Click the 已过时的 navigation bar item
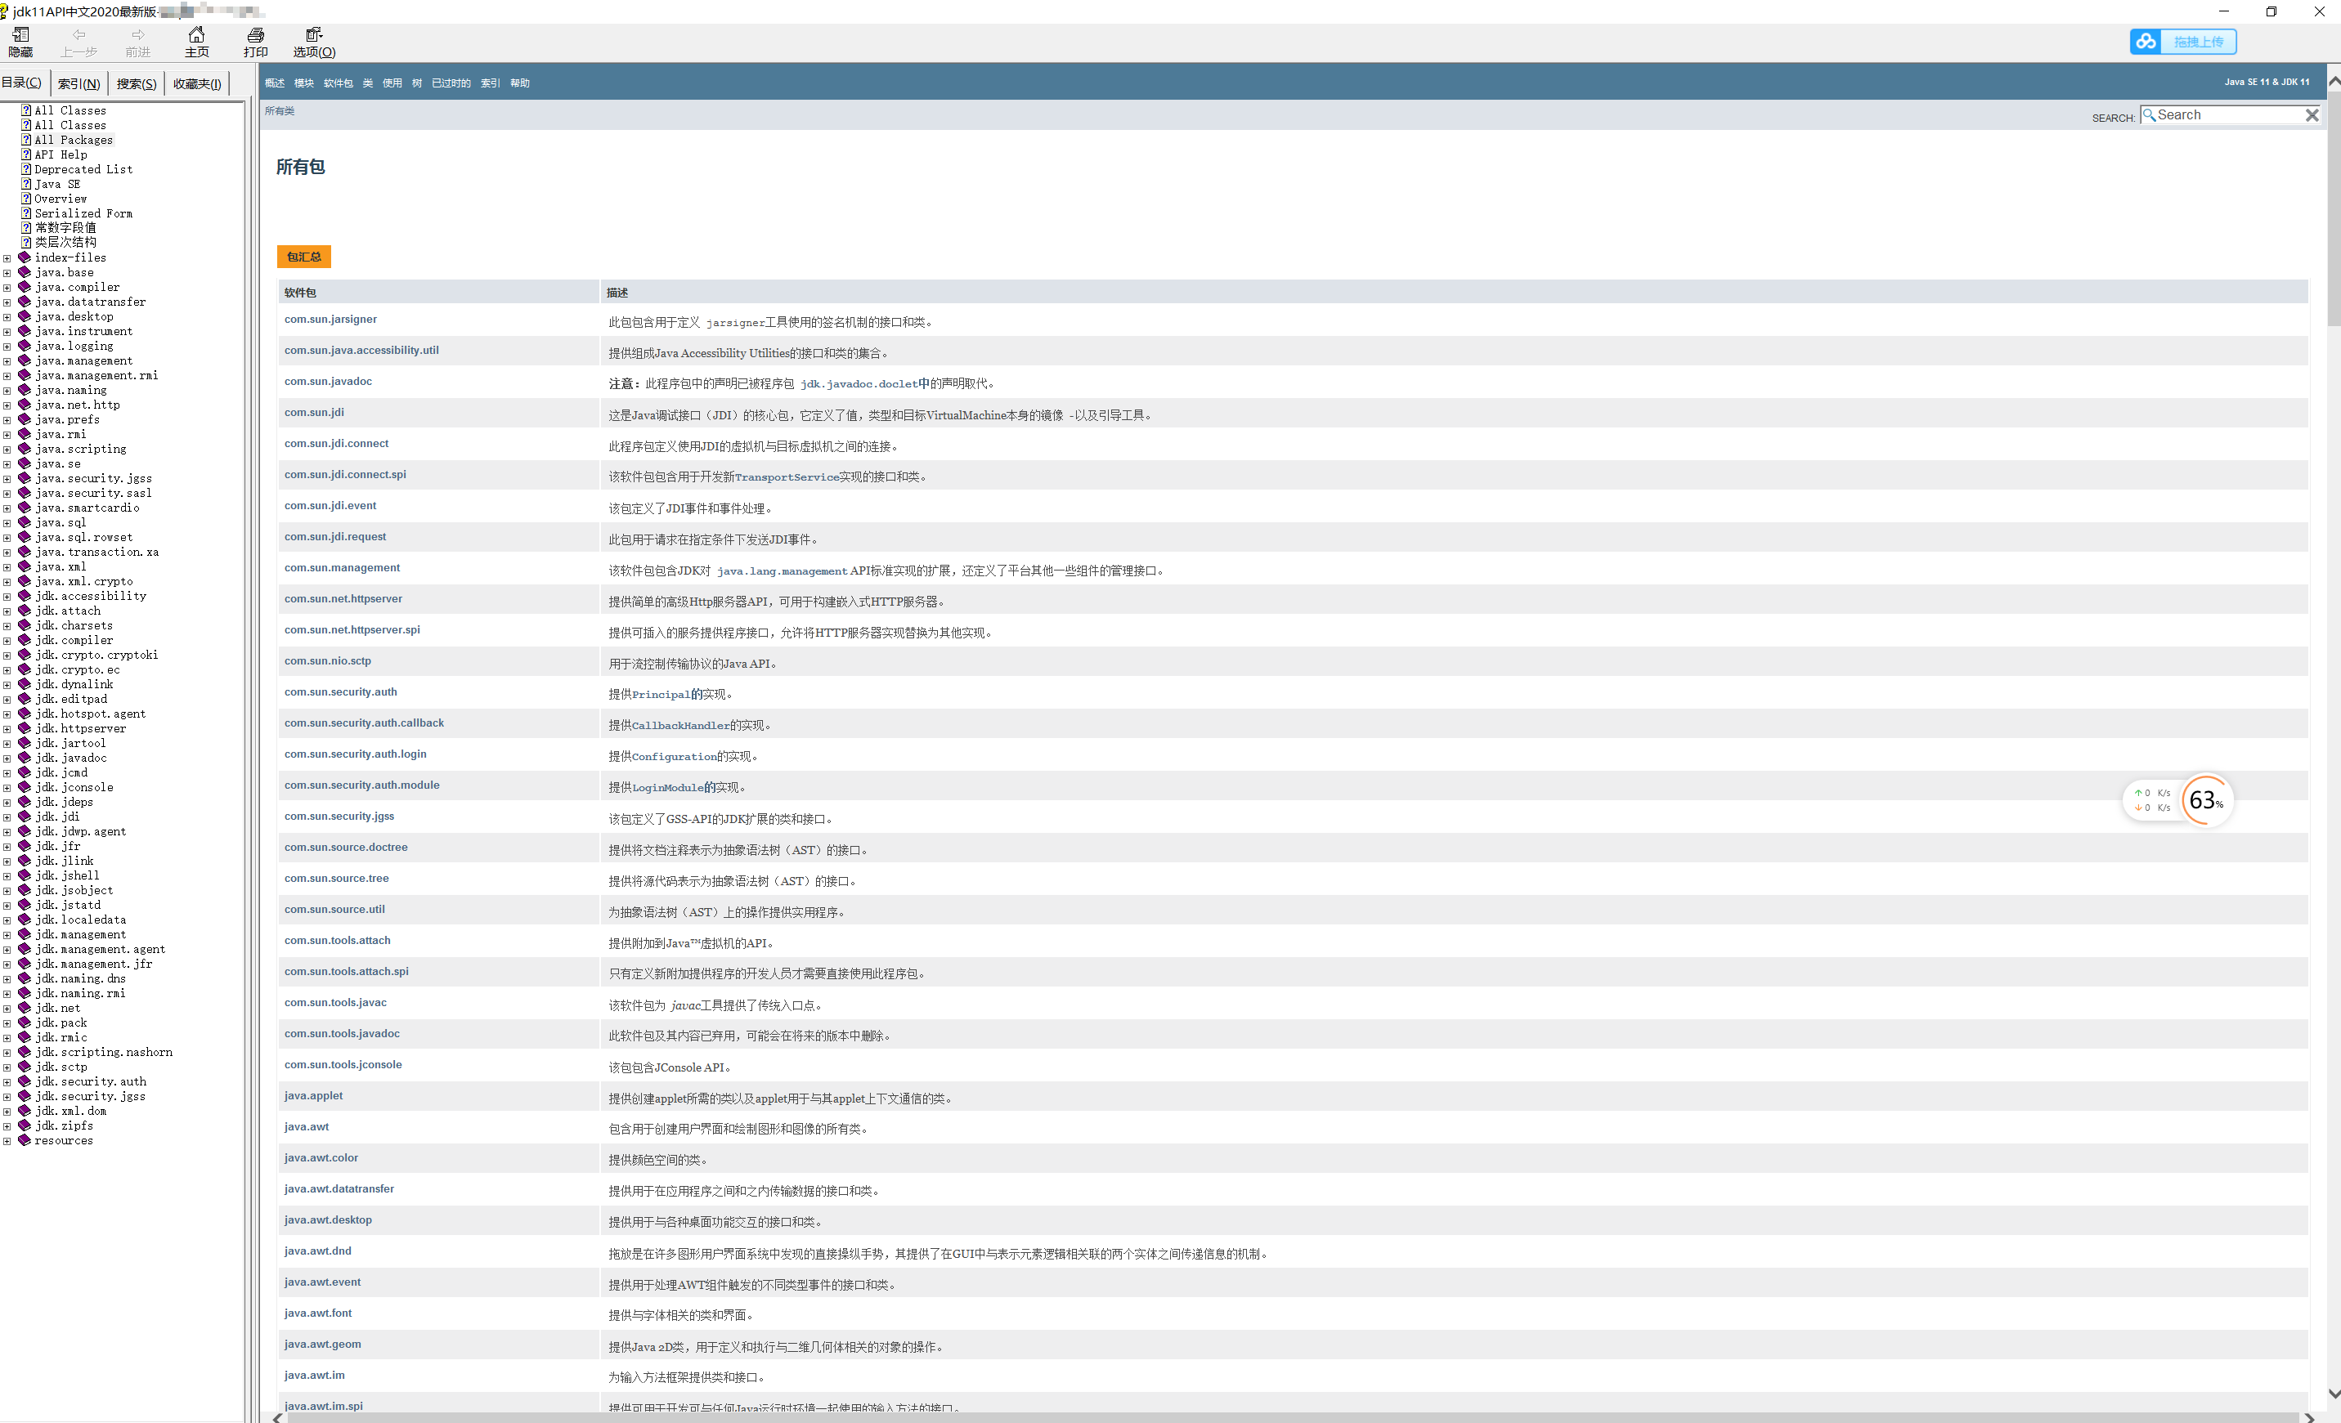2341x1423 pixels. point(451,83)
